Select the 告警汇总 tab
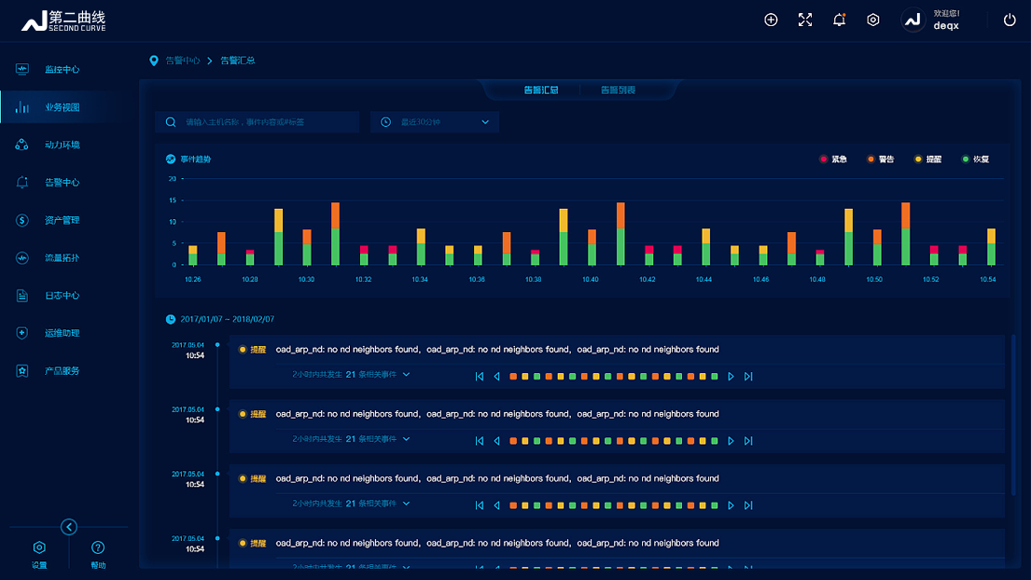Image resolution: width=1031 pixels, height=580 pixels. pyautogui.click(x=540, y=90)
